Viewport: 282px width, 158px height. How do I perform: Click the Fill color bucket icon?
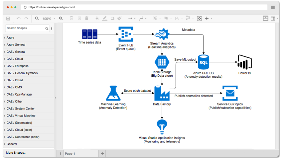(x=97, y=18)
